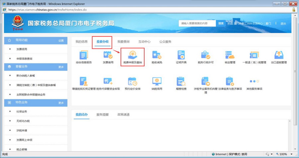Open 一般退(抵)税管理 icon
Image resolution: width=299 pixels, height=158 pixels.
[x=254, y=55]
